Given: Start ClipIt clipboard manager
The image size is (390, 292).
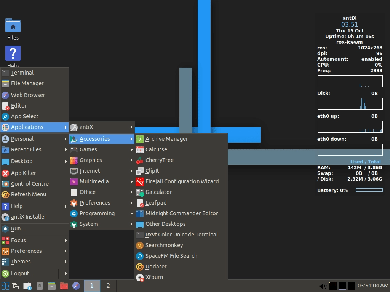Looking at the screenshot, I should click(x=181, y=171).
